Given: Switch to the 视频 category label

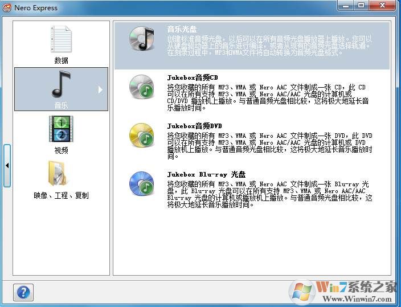Looking at the screenshot, I should click(61, 150).
